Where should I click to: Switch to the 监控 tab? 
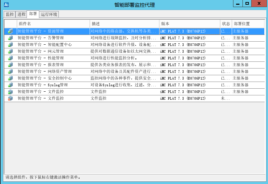point(10,14)
